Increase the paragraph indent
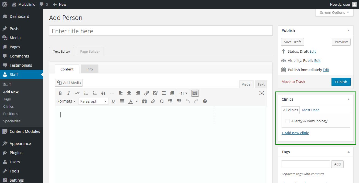The width and height of the screenshot is (359, 183). pyautogui.click(x=179, y=101)
